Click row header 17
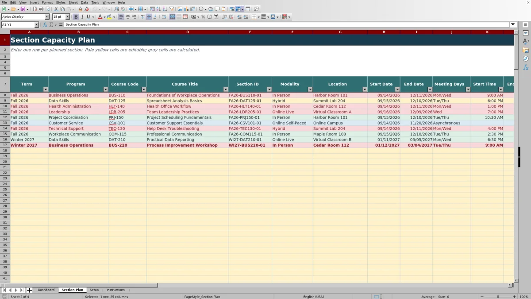Screen dimensions: 531x299 (x=5, y=145)
